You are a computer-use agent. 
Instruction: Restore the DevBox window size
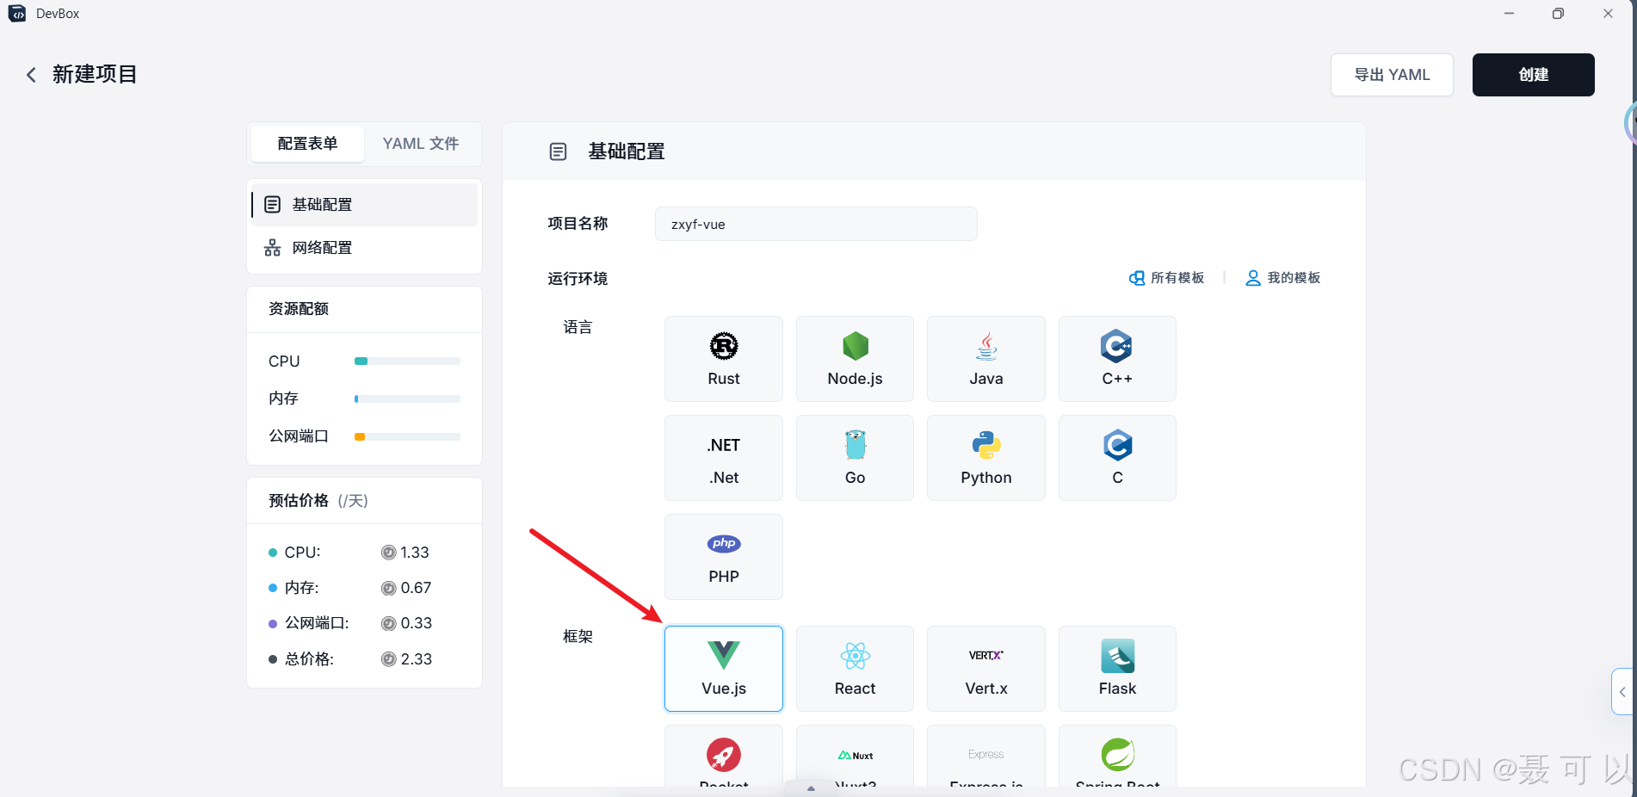tap(1558, 14)
